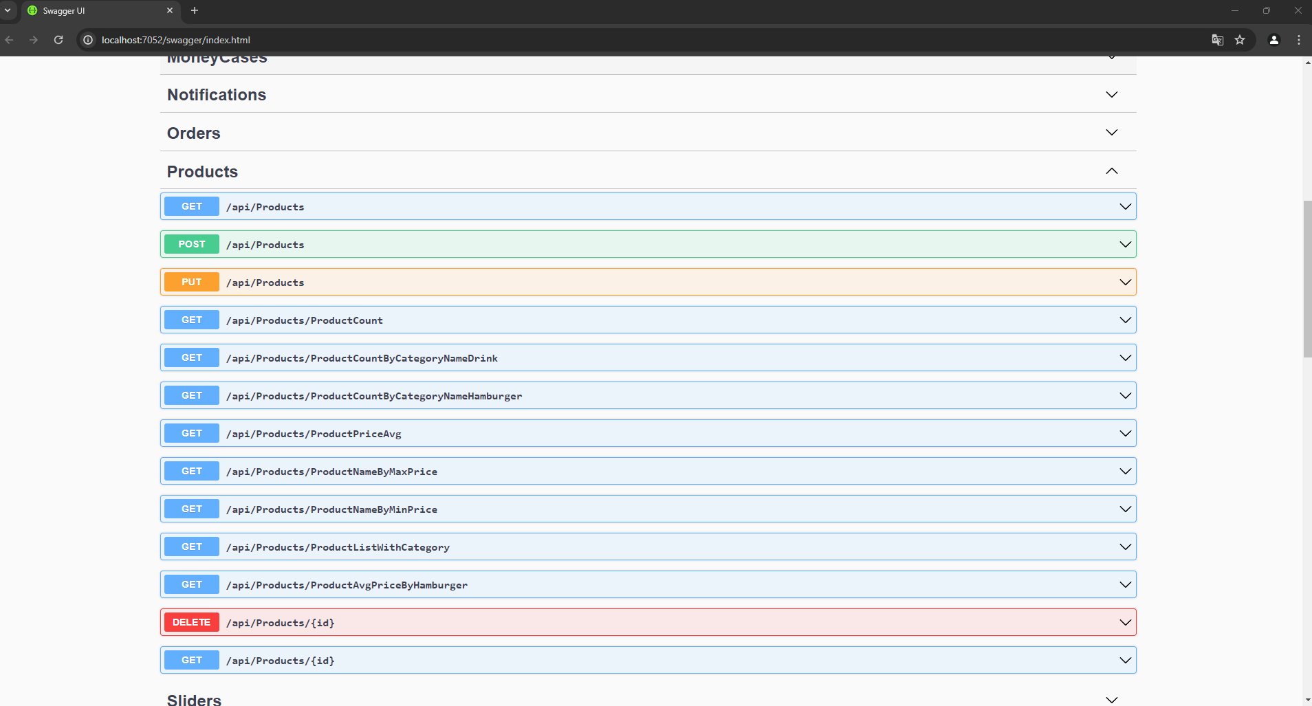Open the Chrome three-dot menu
Viewport: 1312px width, 706px height.
coord(1298,40)
